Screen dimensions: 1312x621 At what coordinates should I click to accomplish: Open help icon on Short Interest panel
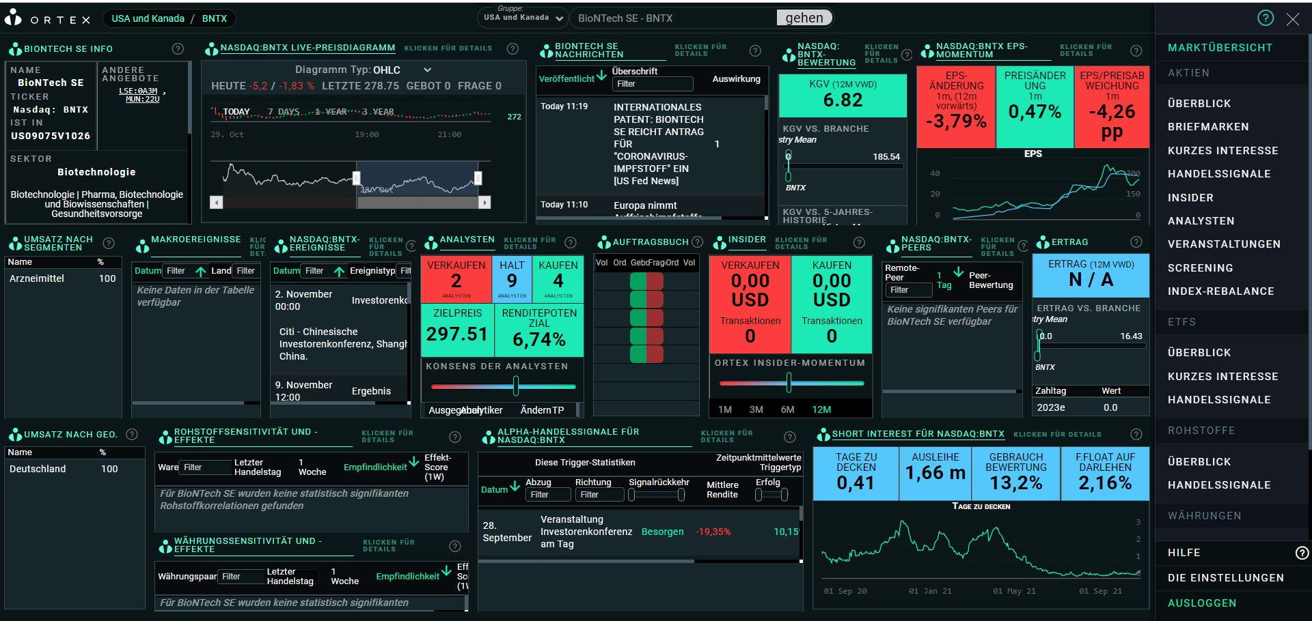point(1136,434)
